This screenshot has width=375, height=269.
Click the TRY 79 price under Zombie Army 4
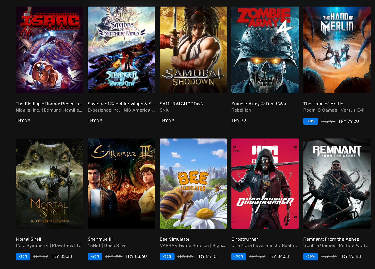point(238,121)
